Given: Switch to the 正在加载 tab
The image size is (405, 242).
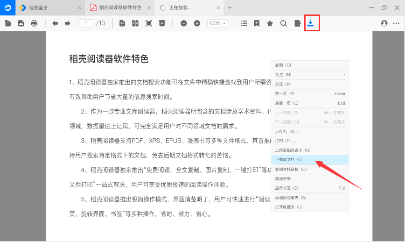Looking at the screenshot, I should (x=188, y=8).
